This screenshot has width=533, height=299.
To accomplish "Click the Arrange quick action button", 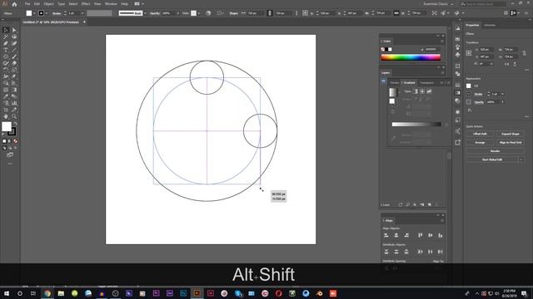I will (x=480, y=142).
